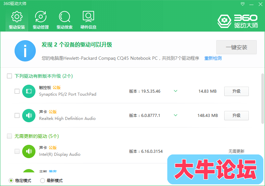Click the 版本：6.16.0.3154 text

click(146, 151)
